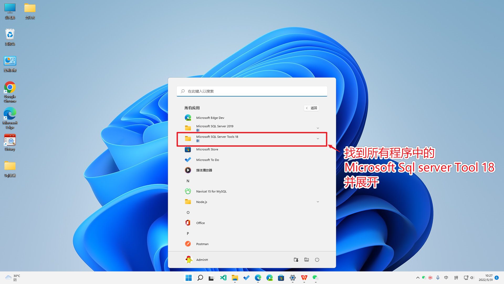Open the network status tray icon
Viewport: 504px width, 284px height.
tap(466, 278)
